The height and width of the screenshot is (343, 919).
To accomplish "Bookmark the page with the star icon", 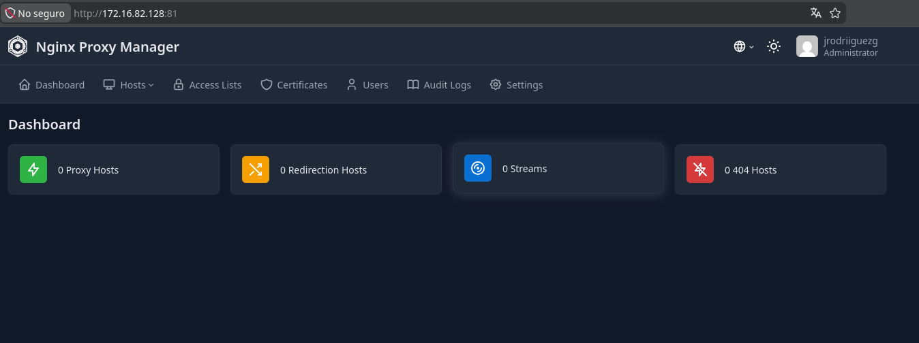I will click(835, 13).
